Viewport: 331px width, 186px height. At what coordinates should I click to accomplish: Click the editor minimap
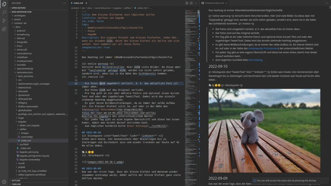point(192,97)
